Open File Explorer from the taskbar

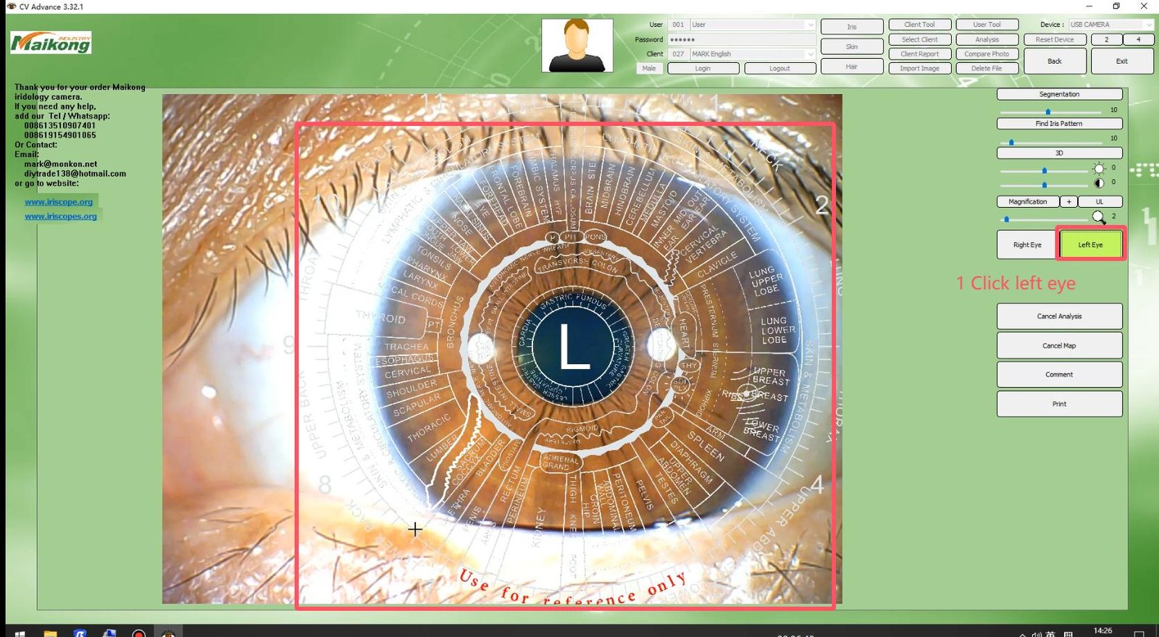(50, 633)
